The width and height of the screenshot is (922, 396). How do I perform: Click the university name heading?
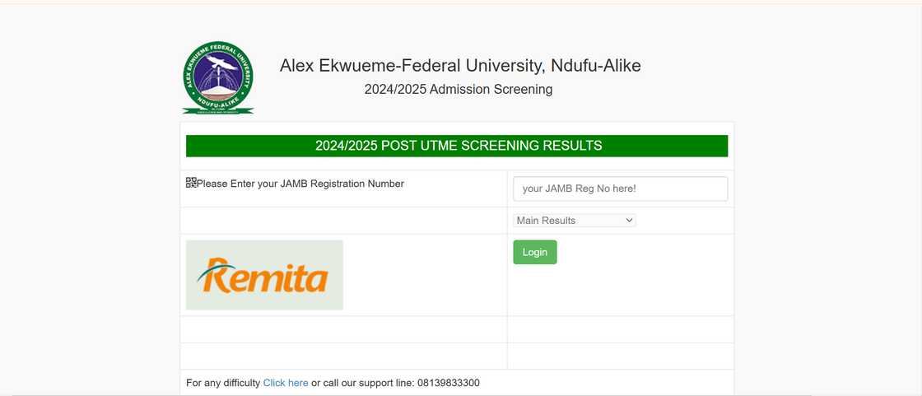[460, 66]
